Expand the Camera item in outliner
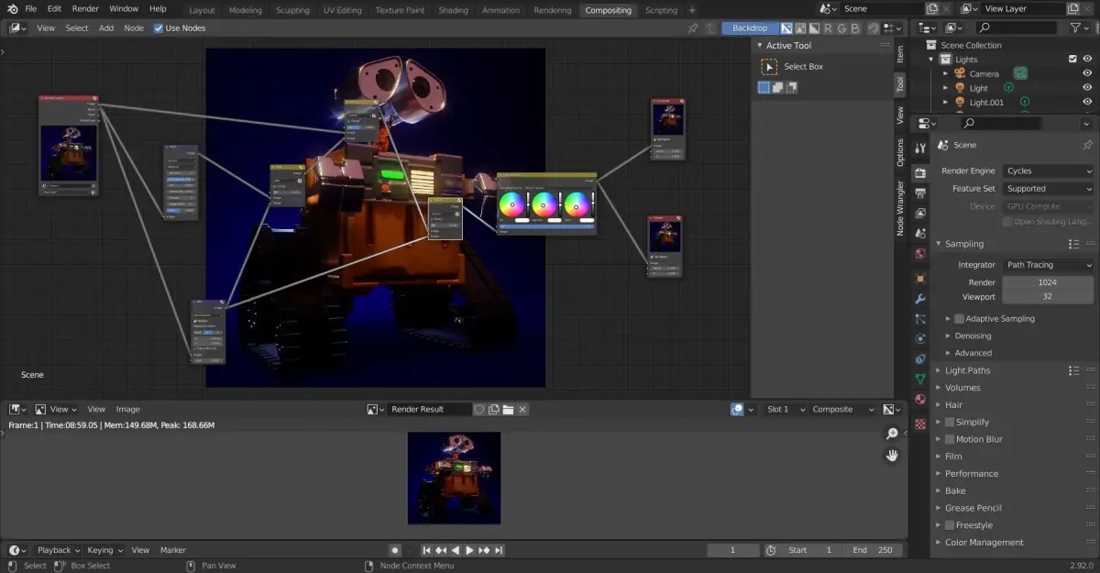Screen dimensions: 1100x573 click(x=946, y=73)
